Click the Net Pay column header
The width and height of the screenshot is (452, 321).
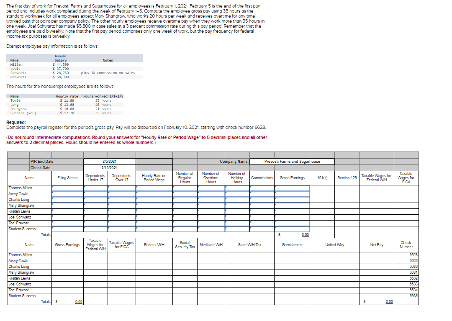click(x=377, y=245)
